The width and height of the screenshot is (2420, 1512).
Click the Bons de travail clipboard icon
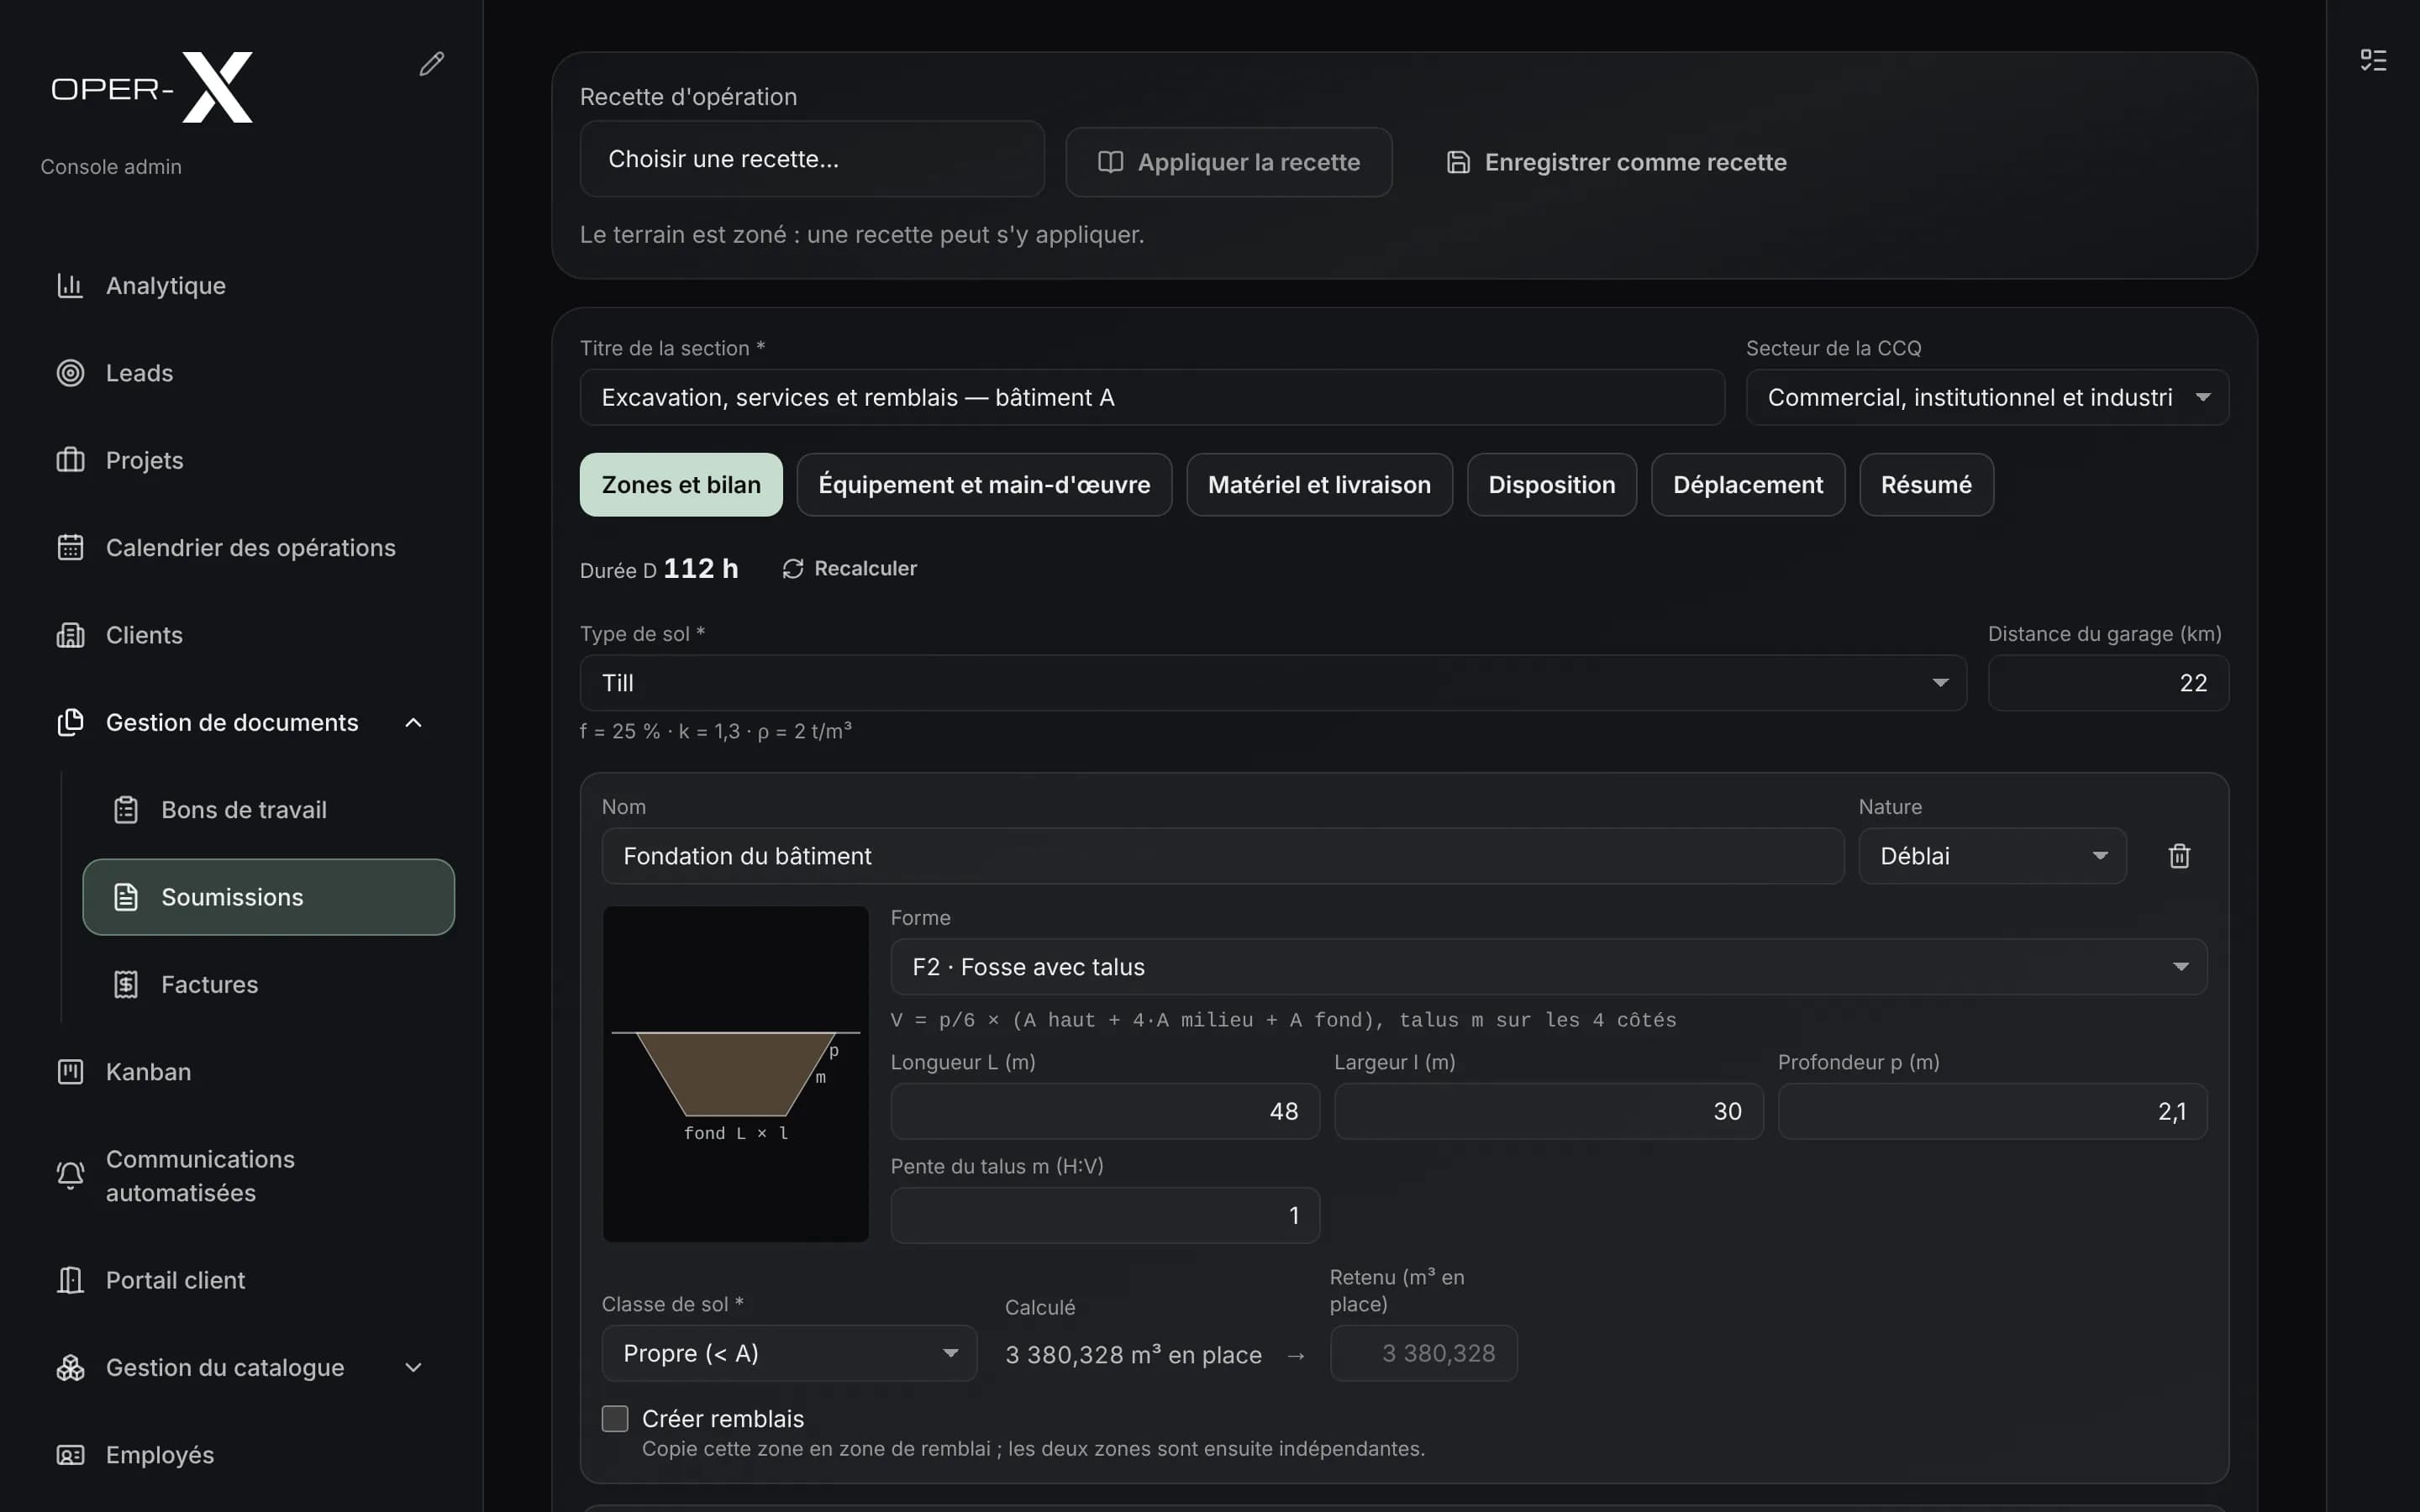point(126,809)
